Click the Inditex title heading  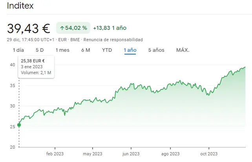click(20, 6)
